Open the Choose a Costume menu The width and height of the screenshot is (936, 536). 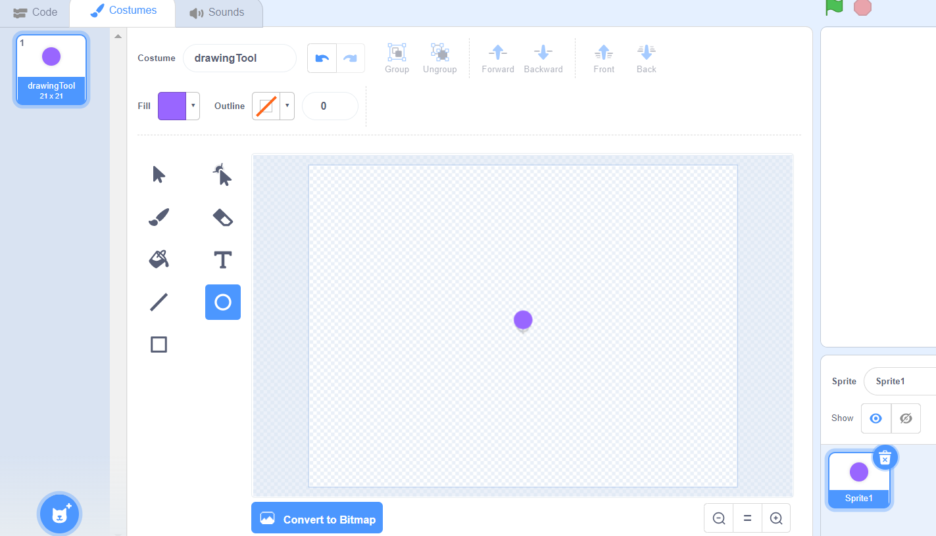click(x=59, y=513)
